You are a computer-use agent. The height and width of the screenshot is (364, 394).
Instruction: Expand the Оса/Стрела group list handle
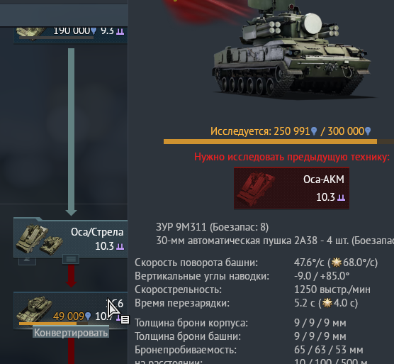pos(71,259)
